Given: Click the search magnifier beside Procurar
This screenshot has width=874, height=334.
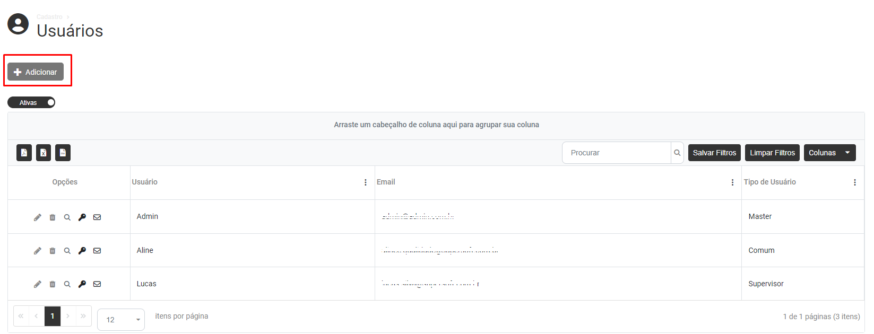Looking at the screenshot, I should (677, 153).
